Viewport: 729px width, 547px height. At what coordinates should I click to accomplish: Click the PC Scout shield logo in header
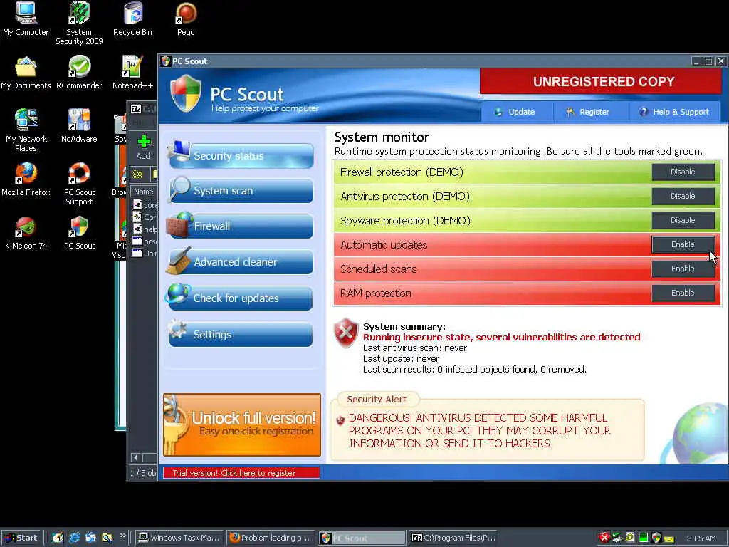[x=186, y=93]
